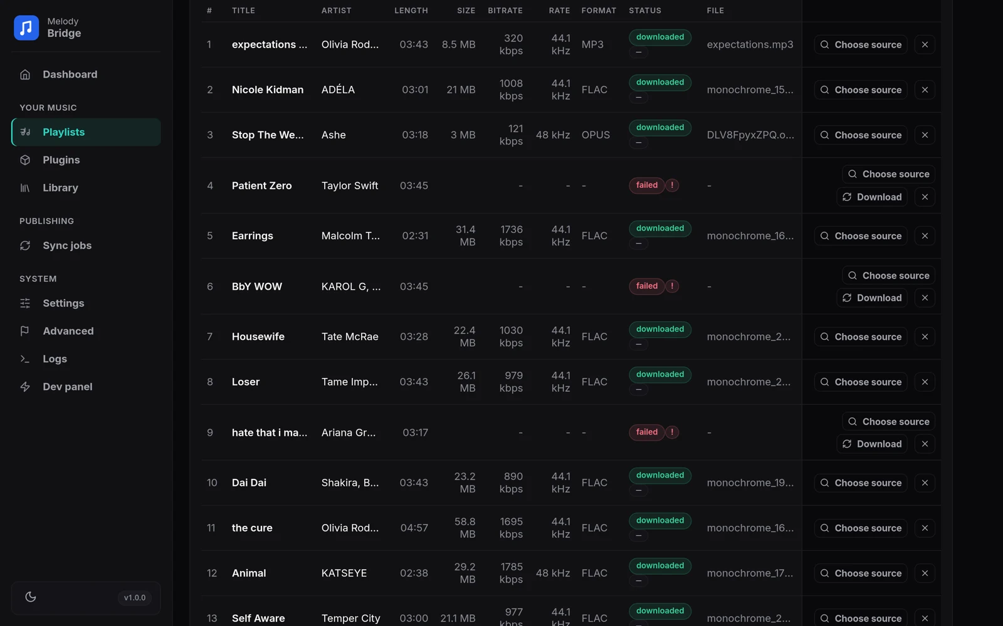Sort by the TITLE column header
The image size is (1003, 626).
pyautogui.click(x=243, y=11)
